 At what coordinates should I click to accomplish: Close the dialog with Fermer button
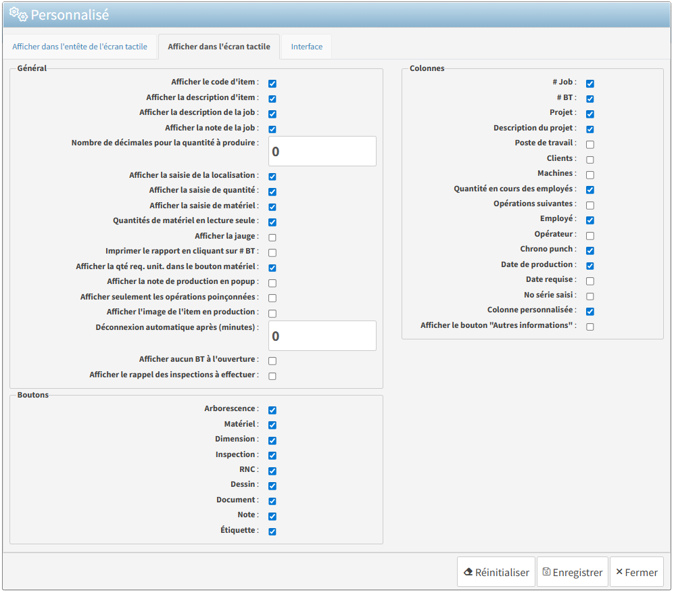[x=636, y=572]
